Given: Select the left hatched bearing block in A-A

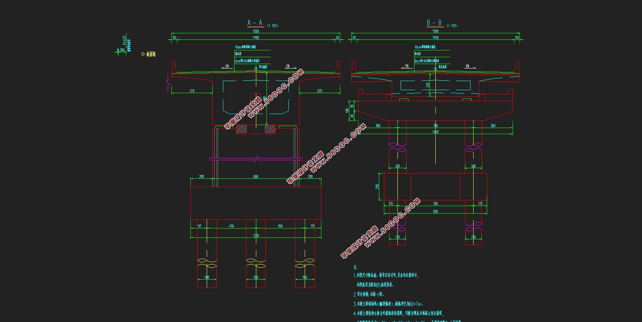Looking at the screenshot, I should click(x=242, y=130).
